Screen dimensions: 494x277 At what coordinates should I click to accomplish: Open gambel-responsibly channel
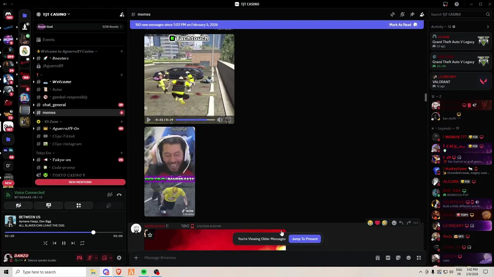pyautogui.click(x=80, y=97)
